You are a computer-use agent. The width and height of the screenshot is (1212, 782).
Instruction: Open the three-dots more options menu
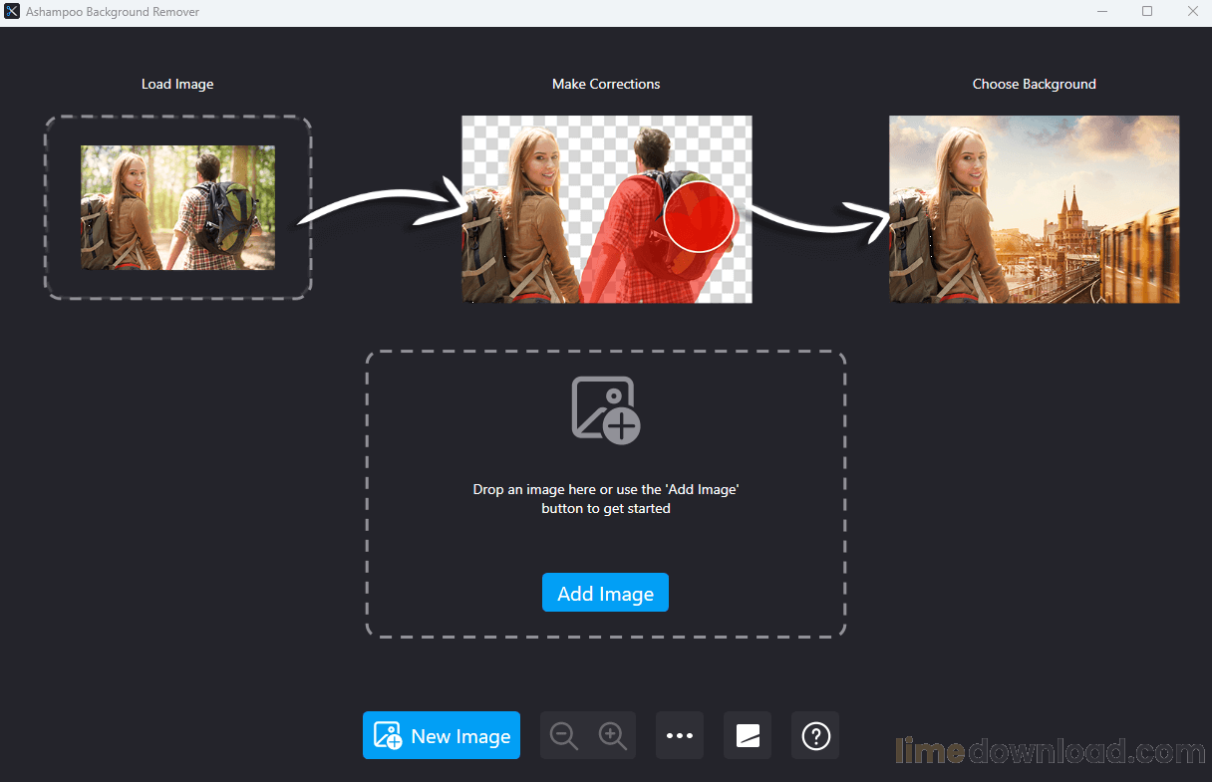click(680, 735)
